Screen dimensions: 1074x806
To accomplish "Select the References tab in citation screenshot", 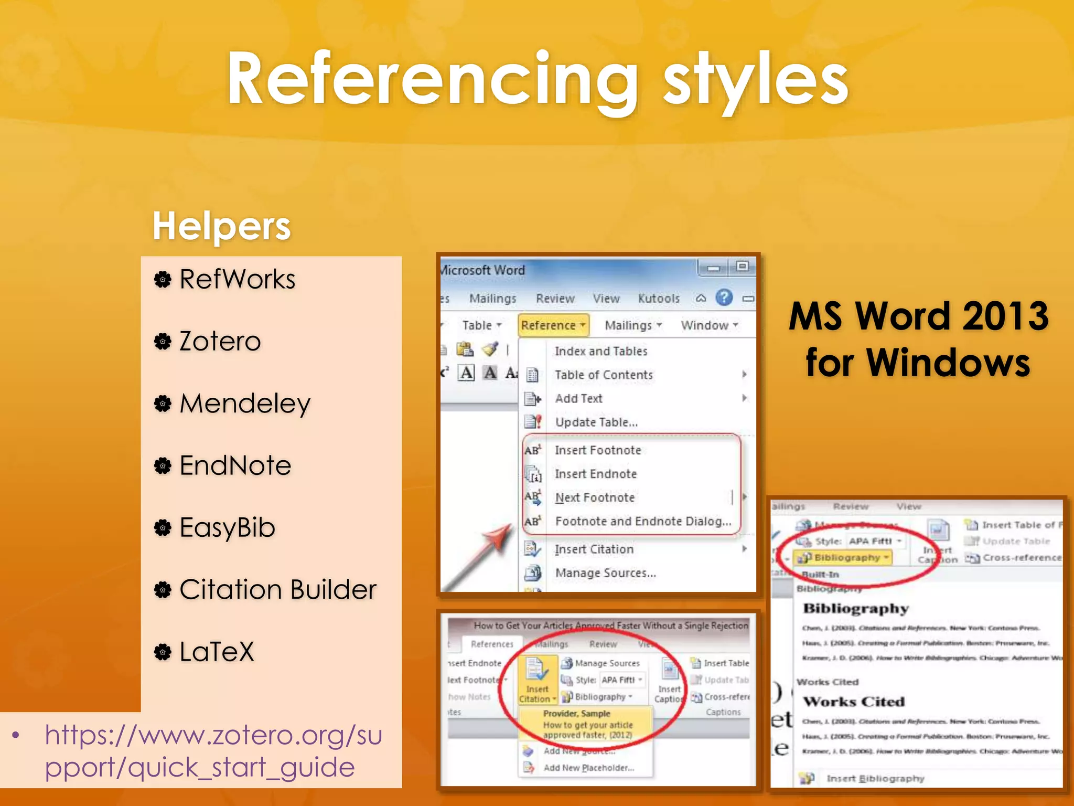I will 492,644.
